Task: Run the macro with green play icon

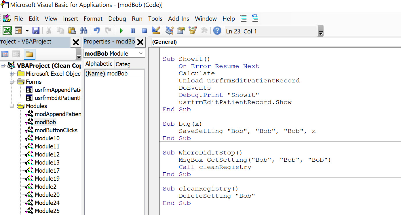Action: pyautogui.click(x=121, y=31)
